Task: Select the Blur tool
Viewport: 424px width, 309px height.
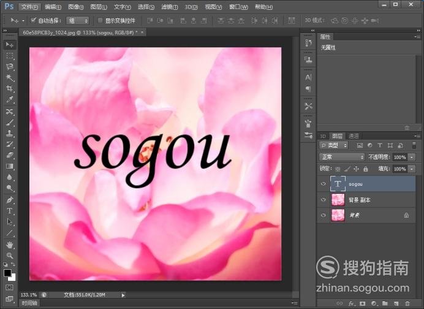Action: pos(10,177)
